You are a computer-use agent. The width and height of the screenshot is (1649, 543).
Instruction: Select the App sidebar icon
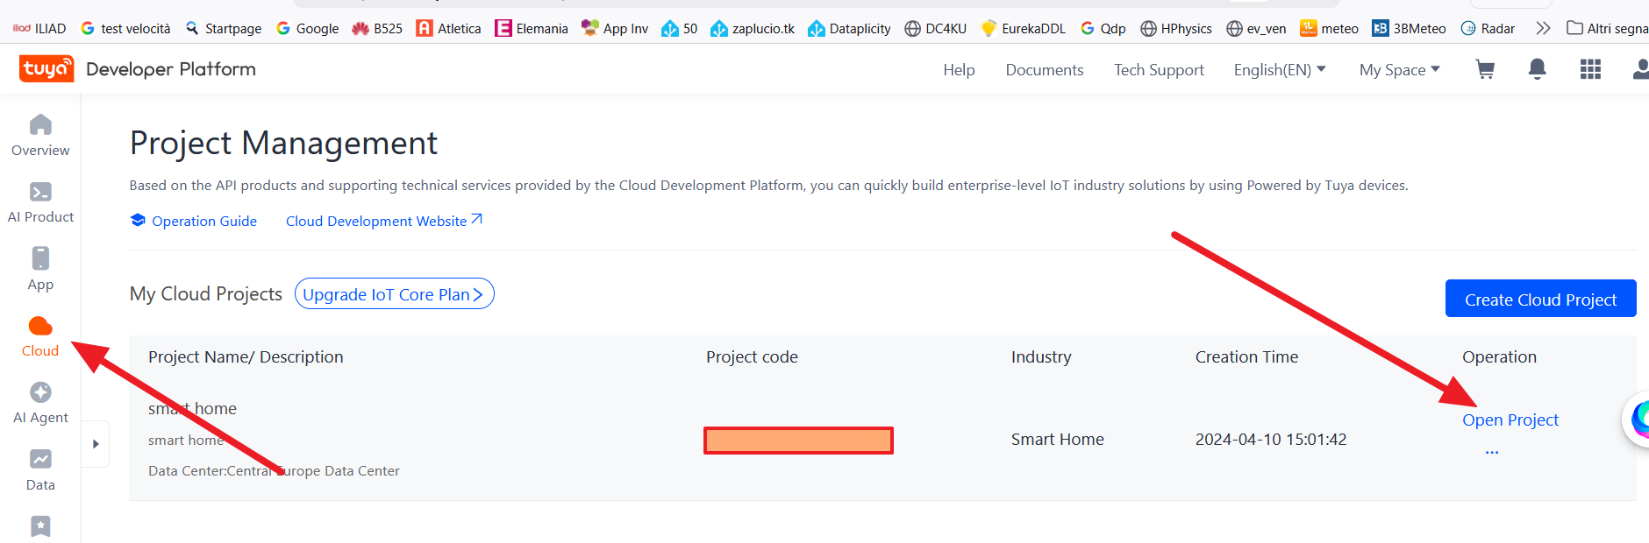pos(40,269)
